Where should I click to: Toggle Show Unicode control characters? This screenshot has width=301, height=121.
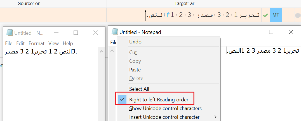[x=166, y=108]
